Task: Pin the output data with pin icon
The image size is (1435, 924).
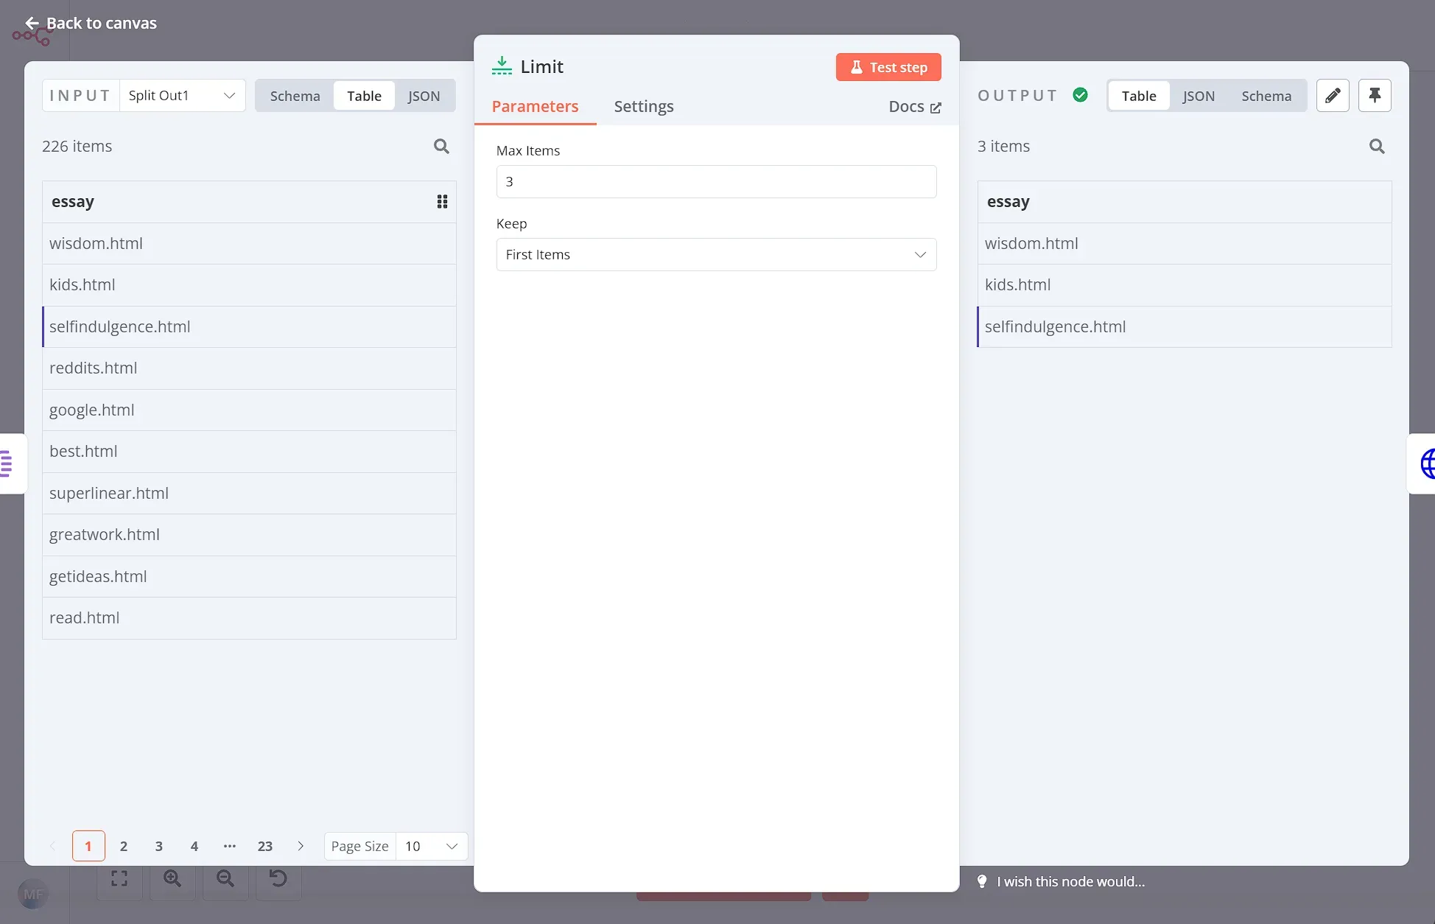Action: 1374,96
